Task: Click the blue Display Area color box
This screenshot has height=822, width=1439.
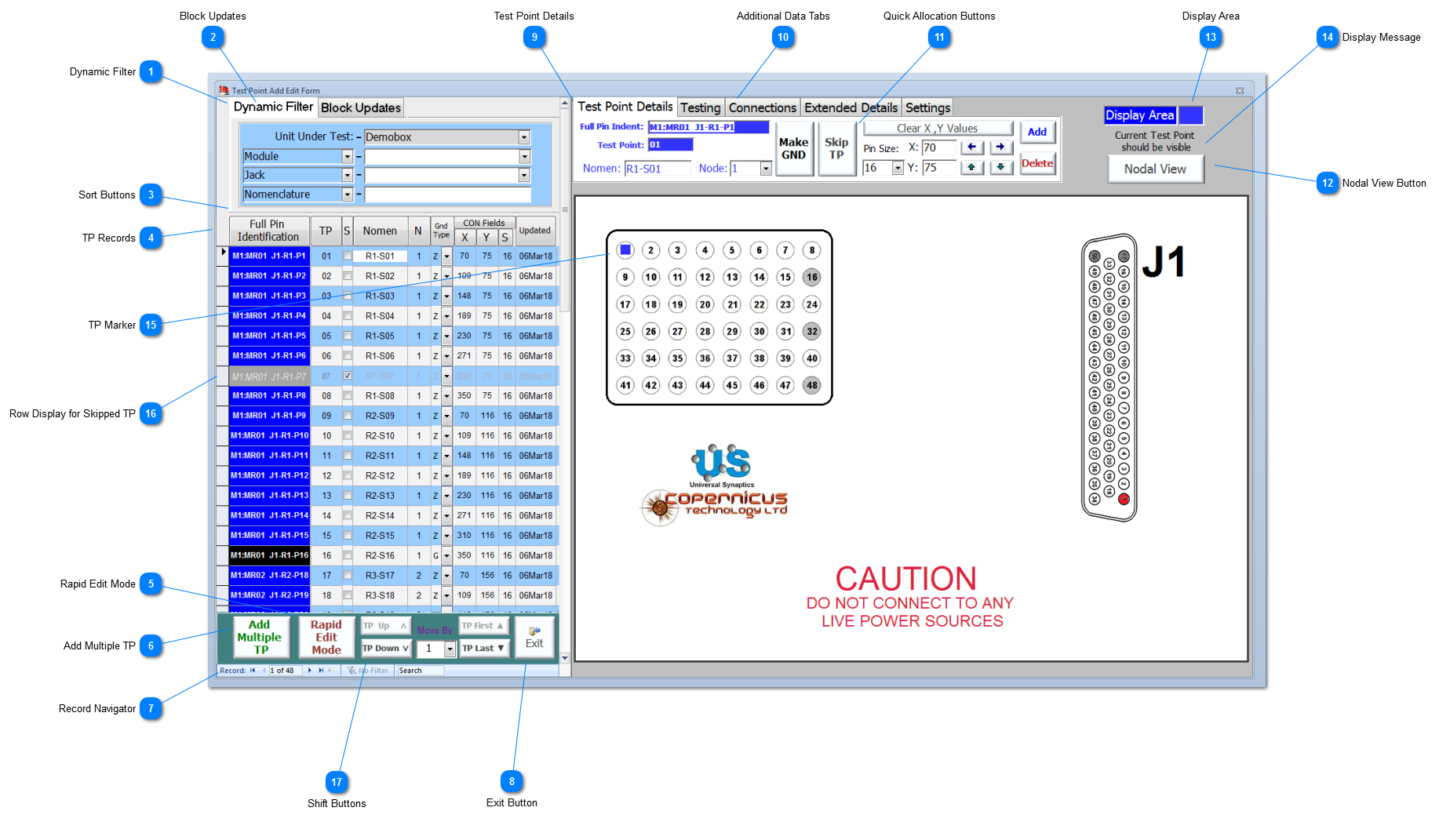Action: click(1190, 115)
